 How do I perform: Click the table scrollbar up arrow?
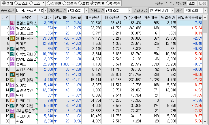point(205,18)
